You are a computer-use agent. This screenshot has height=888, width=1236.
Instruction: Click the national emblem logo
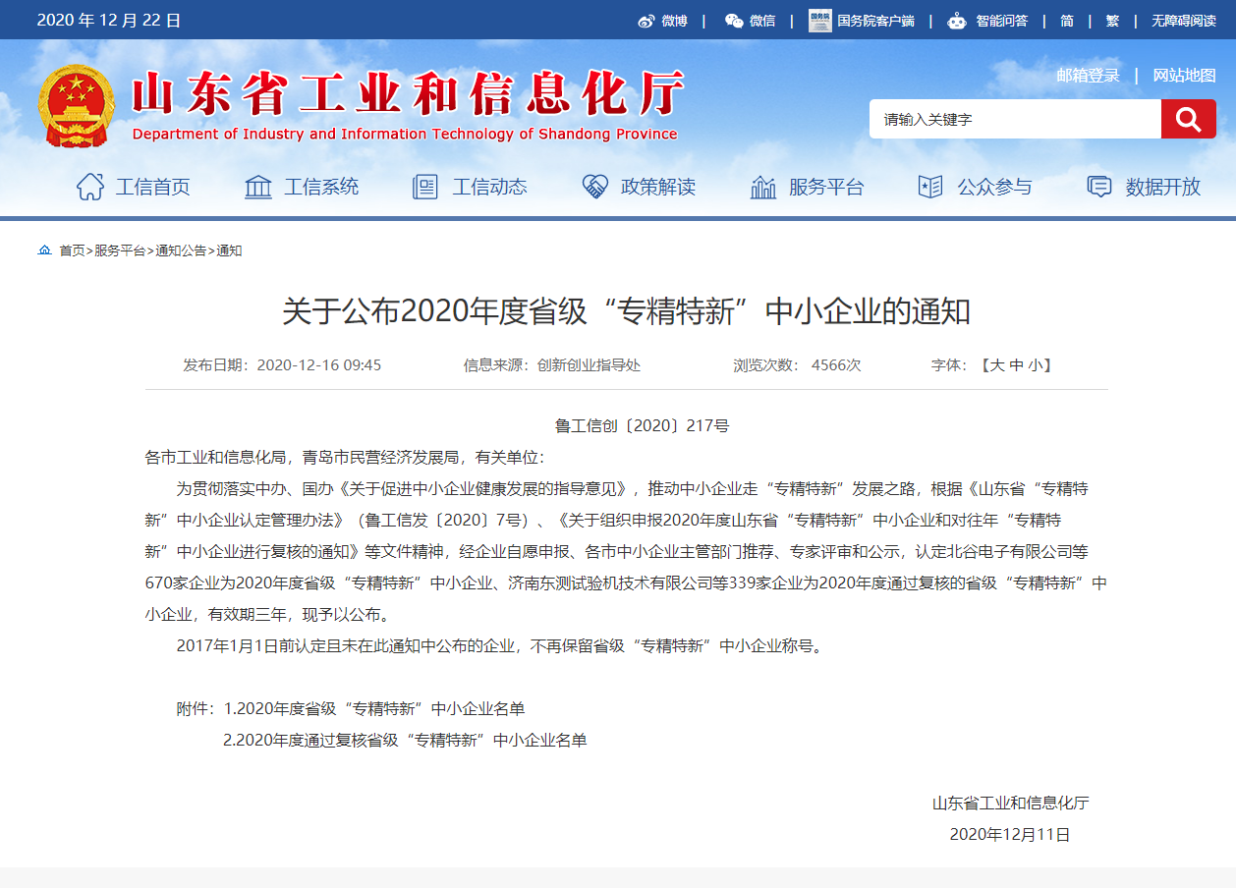[x=77, y=106]
